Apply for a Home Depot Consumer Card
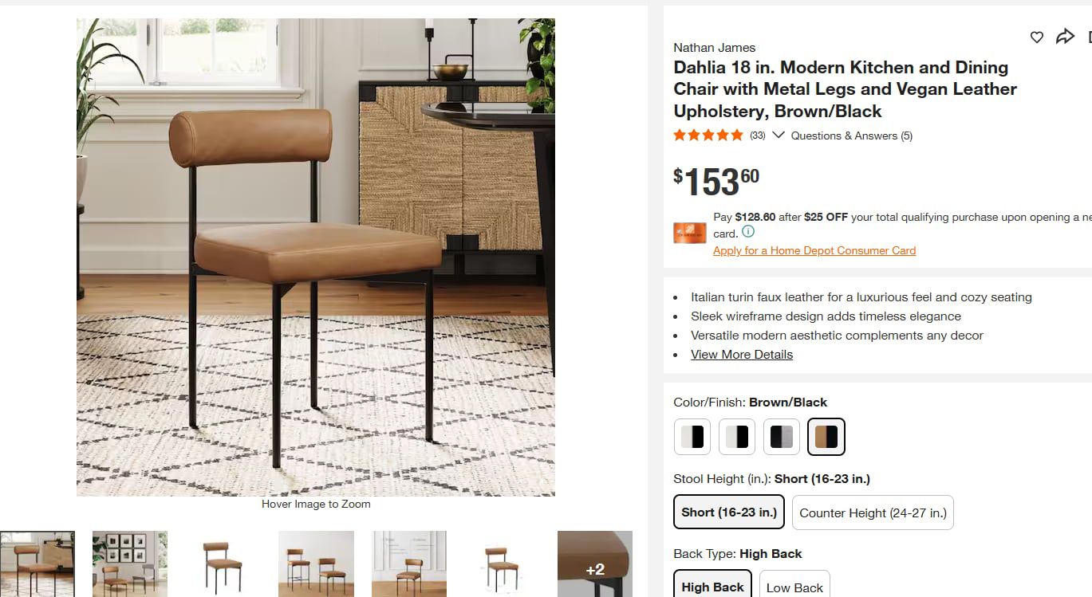This screenshot has width=1092, height=597. (814, 250)
